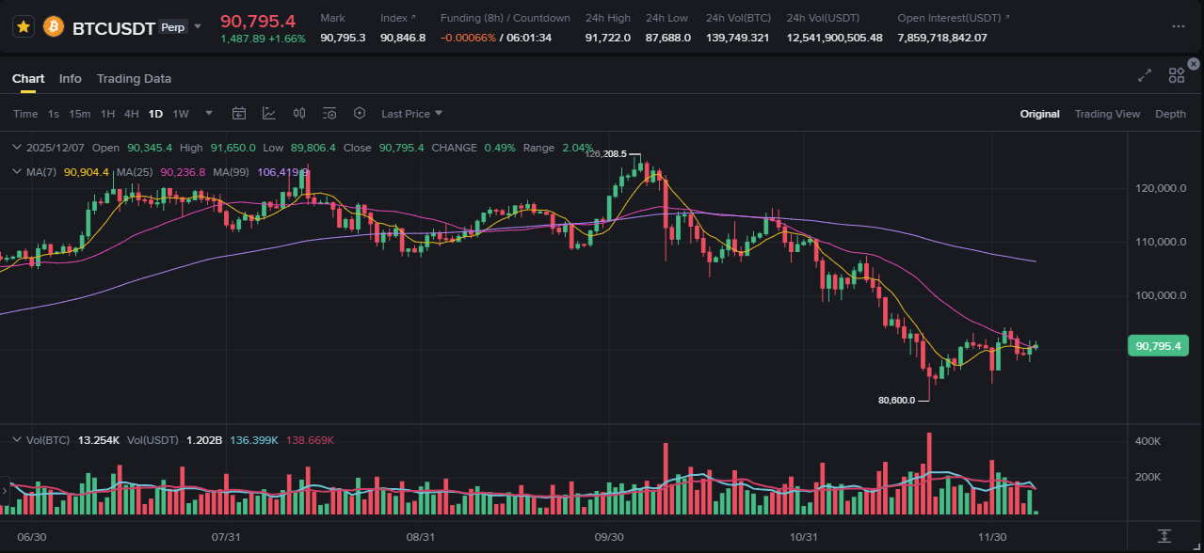Expand more time interval options arrow

pos(209,114)
